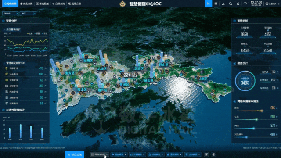The width and height of the screenshot is (281, 158).
Task: Open the search magnifier icon
Action: pos(231,4)
